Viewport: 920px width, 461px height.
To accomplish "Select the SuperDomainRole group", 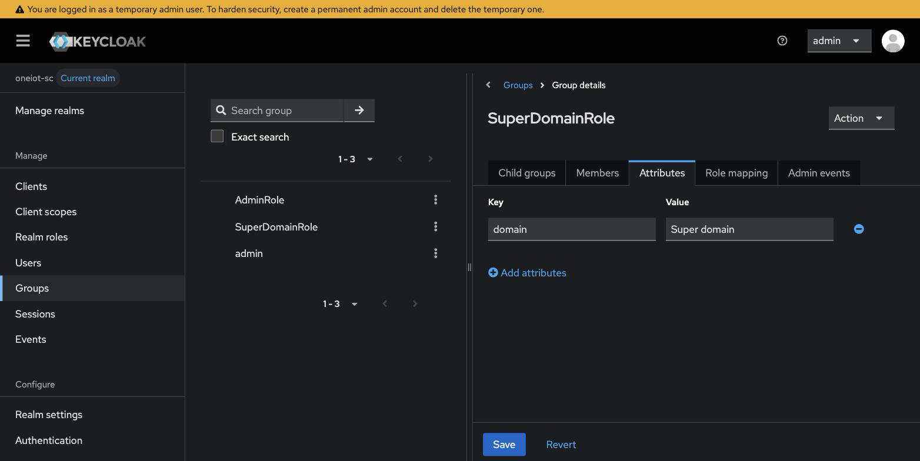I will tap(276, 227).
